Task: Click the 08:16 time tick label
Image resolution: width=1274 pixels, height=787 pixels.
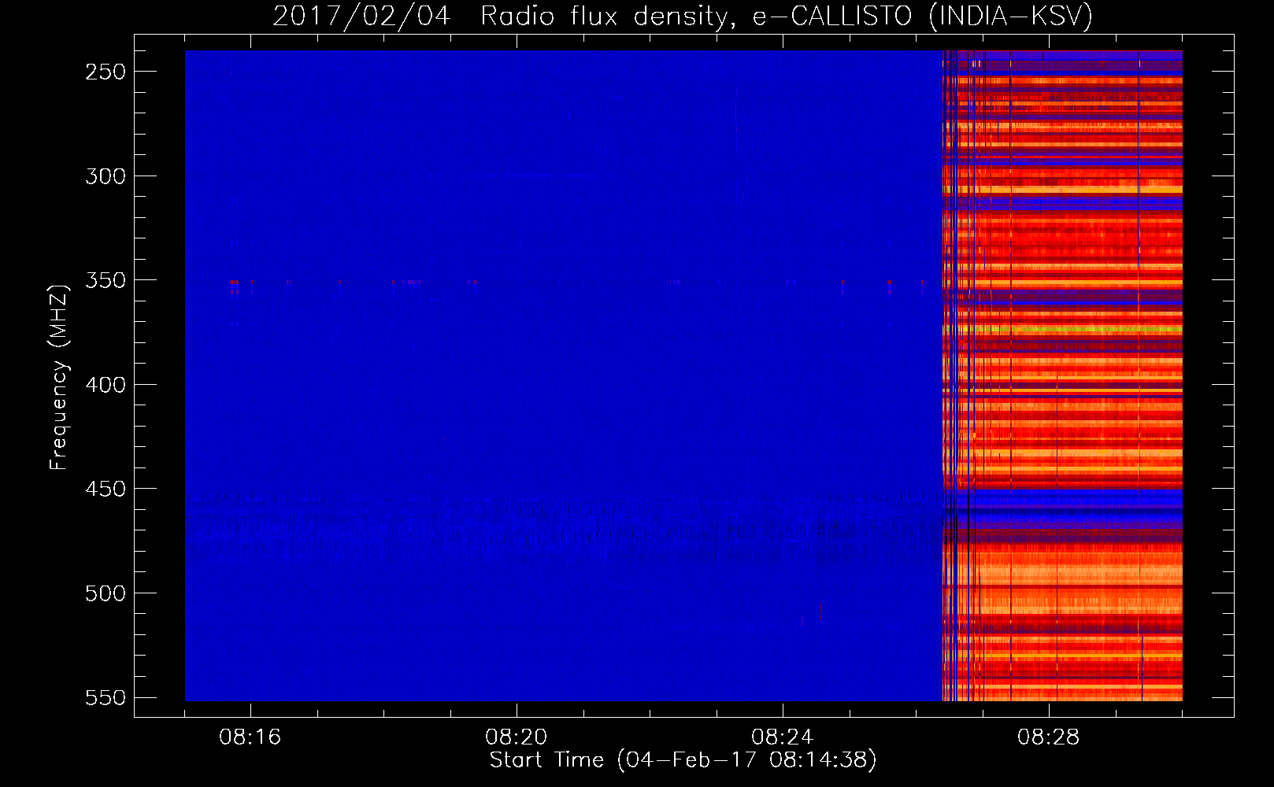Action: point(250,737)
